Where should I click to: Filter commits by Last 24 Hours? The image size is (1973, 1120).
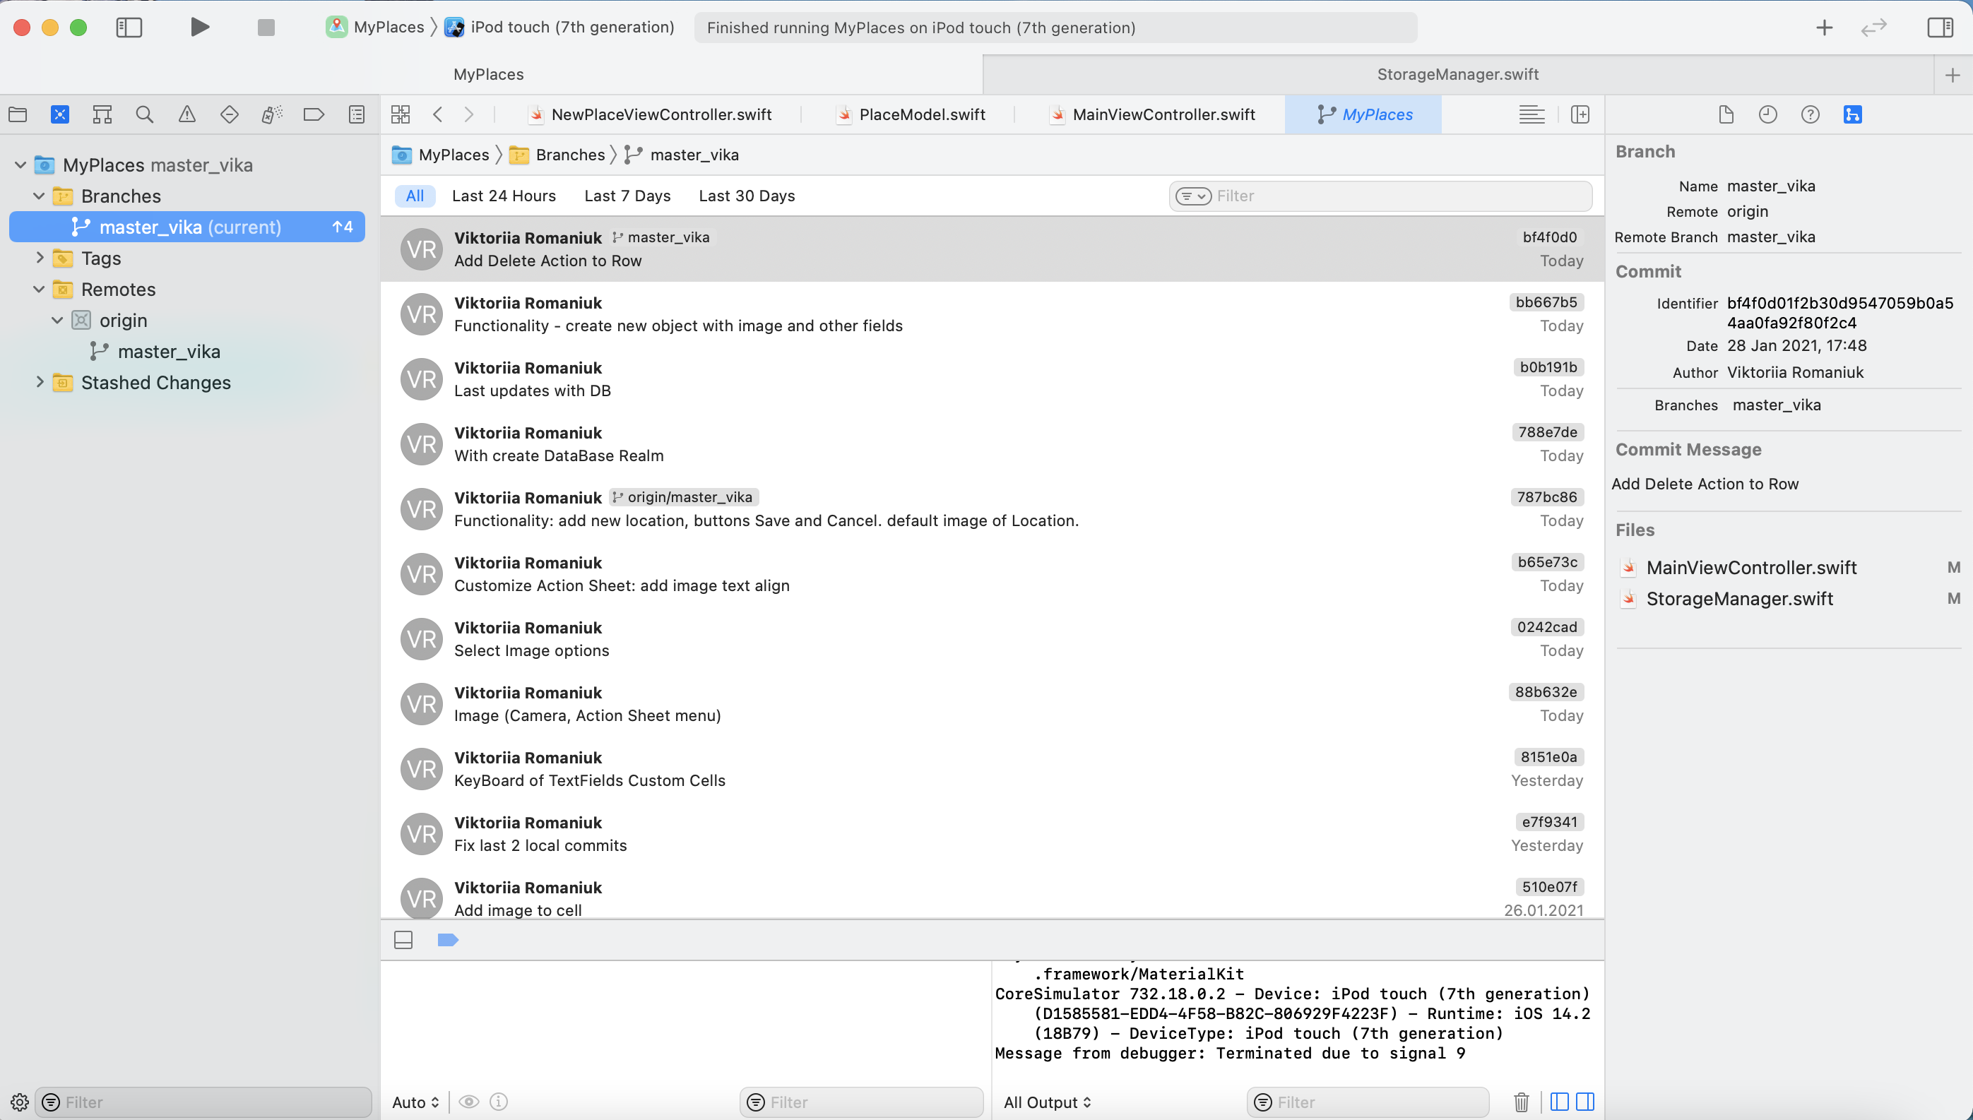click(x=504, y=196)
